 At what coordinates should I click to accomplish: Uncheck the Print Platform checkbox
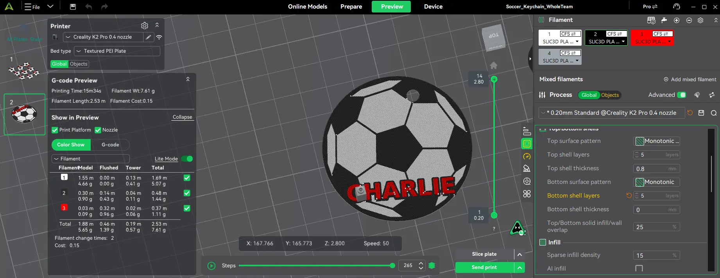point(55,130)
